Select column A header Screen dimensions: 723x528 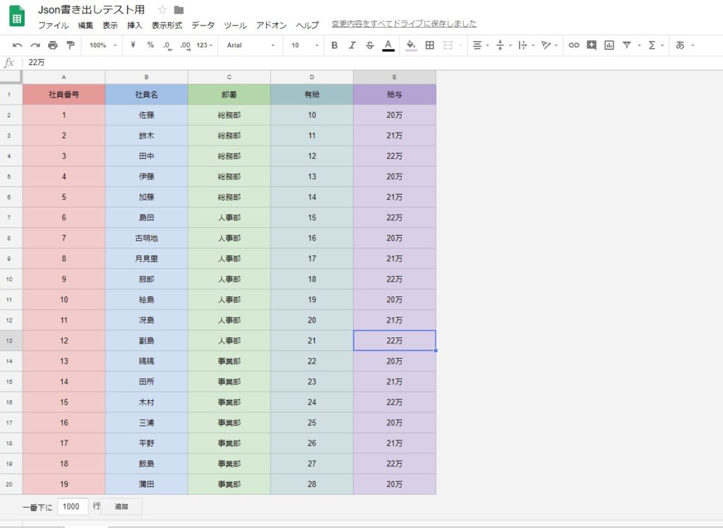coord(64,77)
